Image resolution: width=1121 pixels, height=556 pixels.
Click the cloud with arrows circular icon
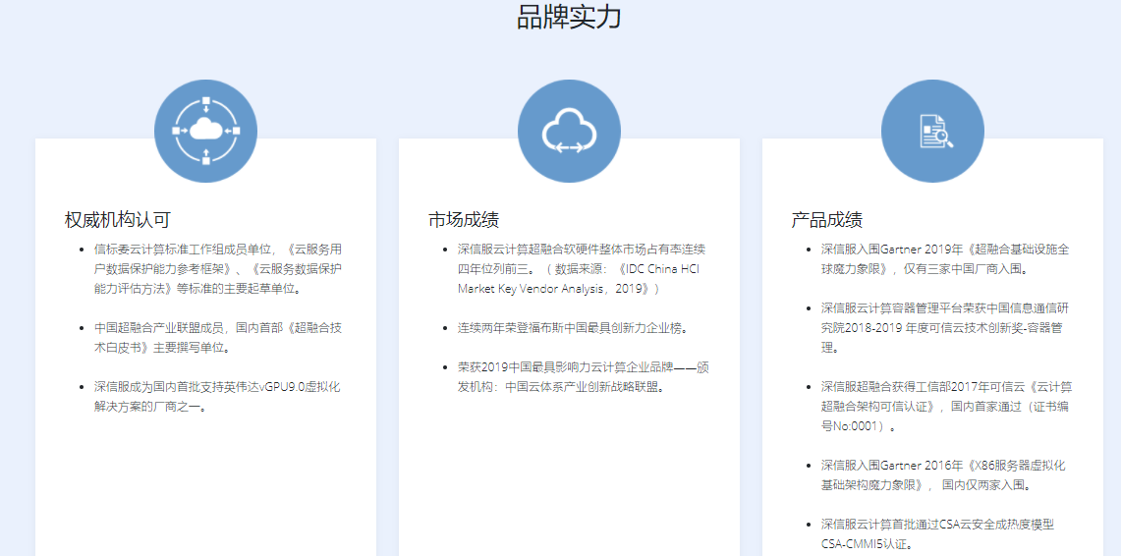[x=569, y=131]
